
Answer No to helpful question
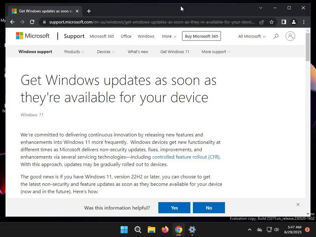click(x=209, y=208)
